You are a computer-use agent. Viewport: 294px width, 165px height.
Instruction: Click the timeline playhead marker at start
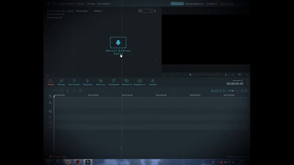coord(54,96)
